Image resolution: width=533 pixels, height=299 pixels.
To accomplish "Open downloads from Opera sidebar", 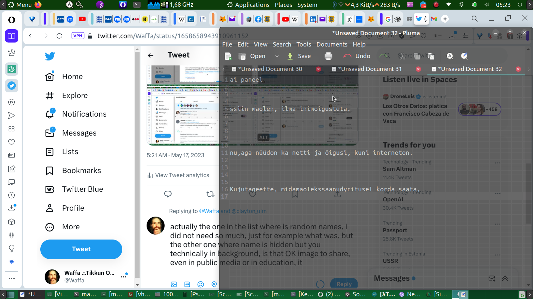I will [12, 208].
